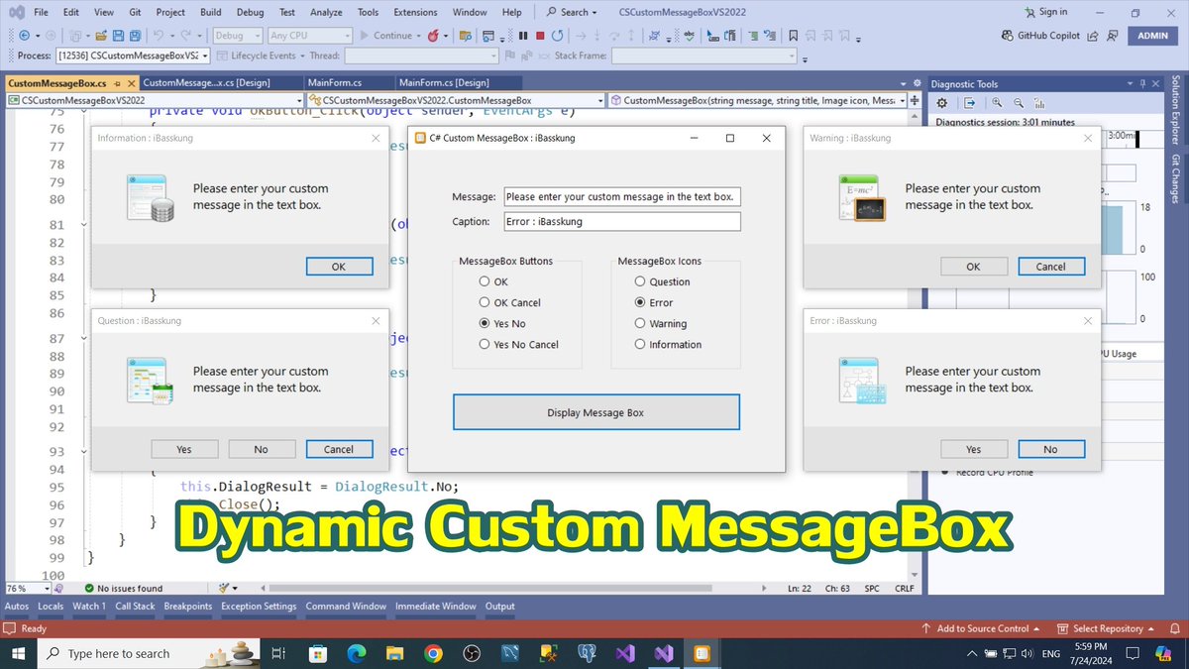Expand the Select Repository menu

pos(1106,628)
